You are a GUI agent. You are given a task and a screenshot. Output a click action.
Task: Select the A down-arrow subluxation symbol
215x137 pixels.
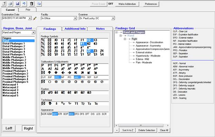56,69
